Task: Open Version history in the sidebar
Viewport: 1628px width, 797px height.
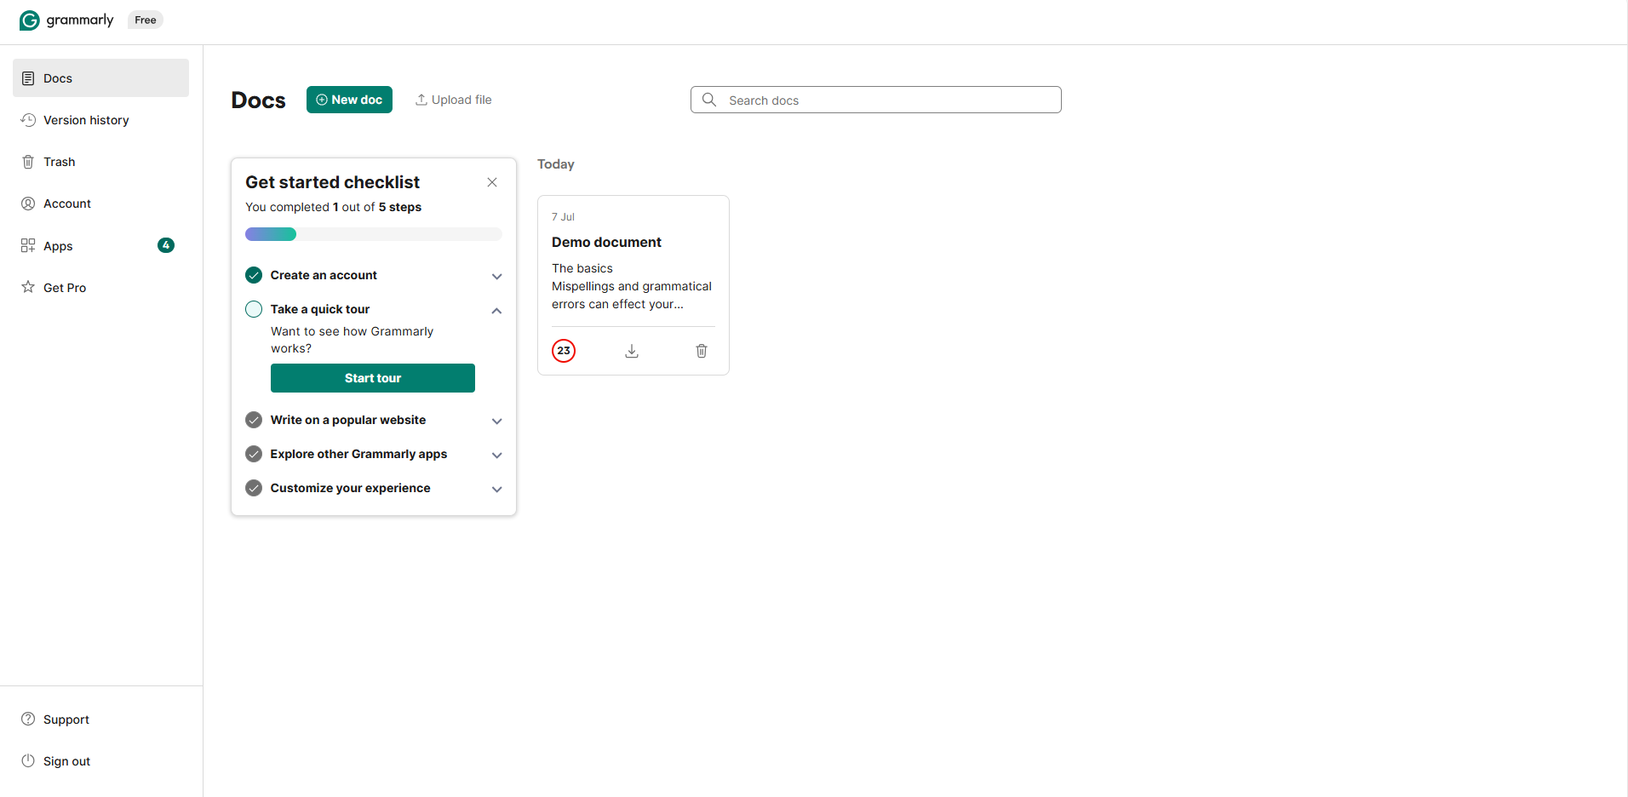Action: (x=100, y=120)
